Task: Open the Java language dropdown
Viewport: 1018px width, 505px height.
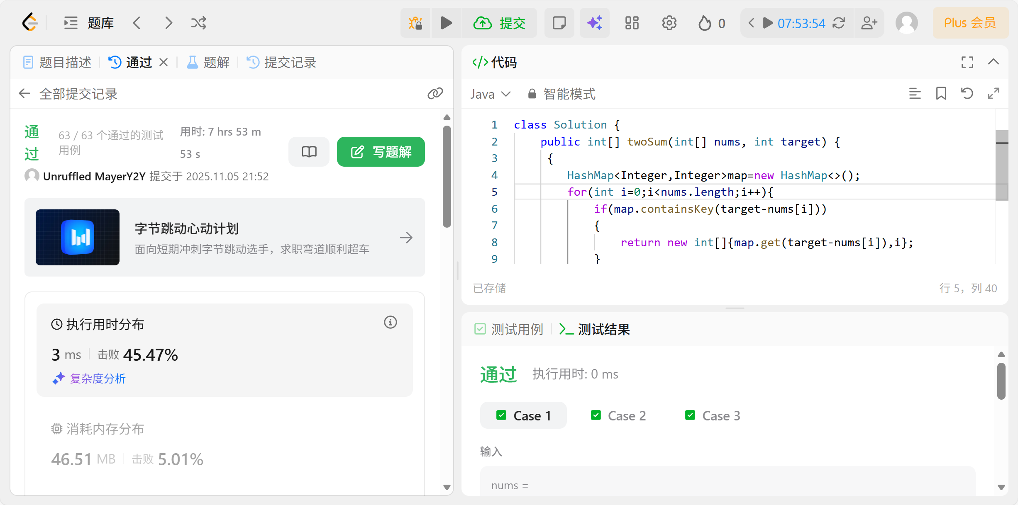Action: [x=490, y=94]
